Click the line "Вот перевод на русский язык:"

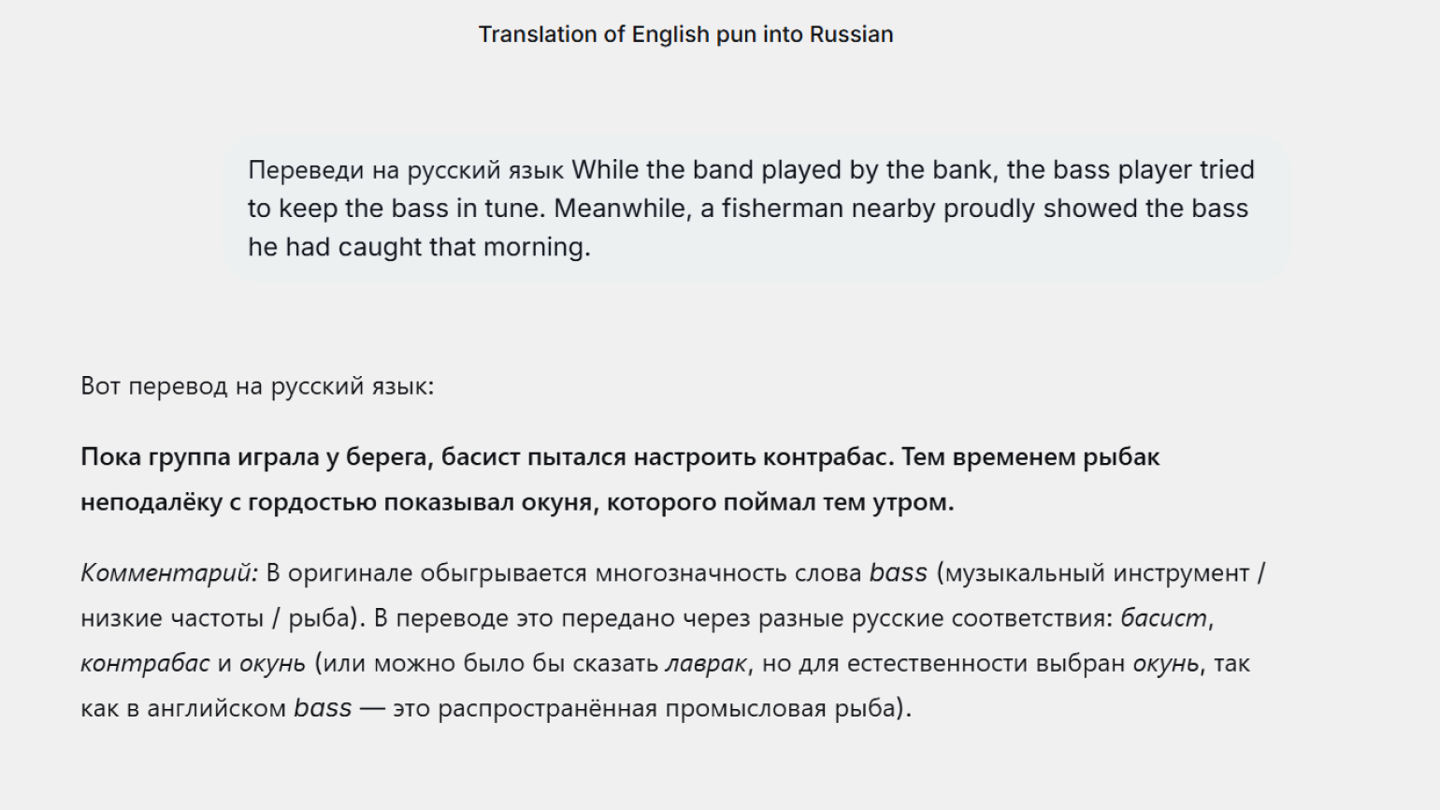[x=257, y=386]
